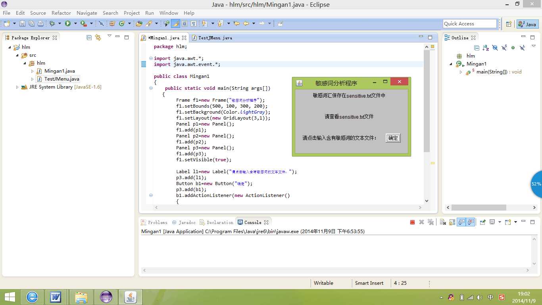This screenshot has height=305, width=542.
Task: Open Package Explorer view menu triangle
Action: tap(110, 37)
